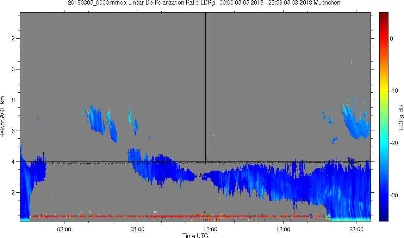The image size is (404, 238).
Task: Click the 'Time UTC' axis title
Action: coord(195,236)
